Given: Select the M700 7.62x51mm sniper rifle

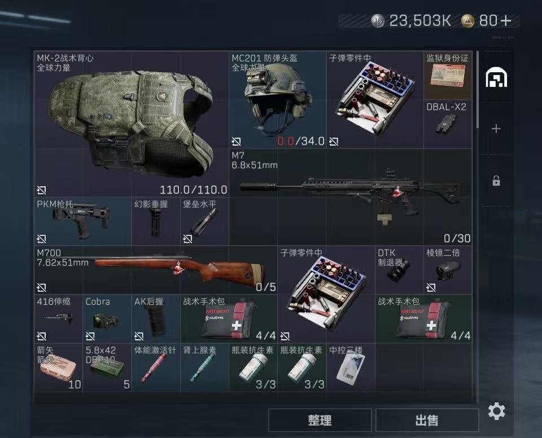Looking at the screenshot, I should 156,270.
